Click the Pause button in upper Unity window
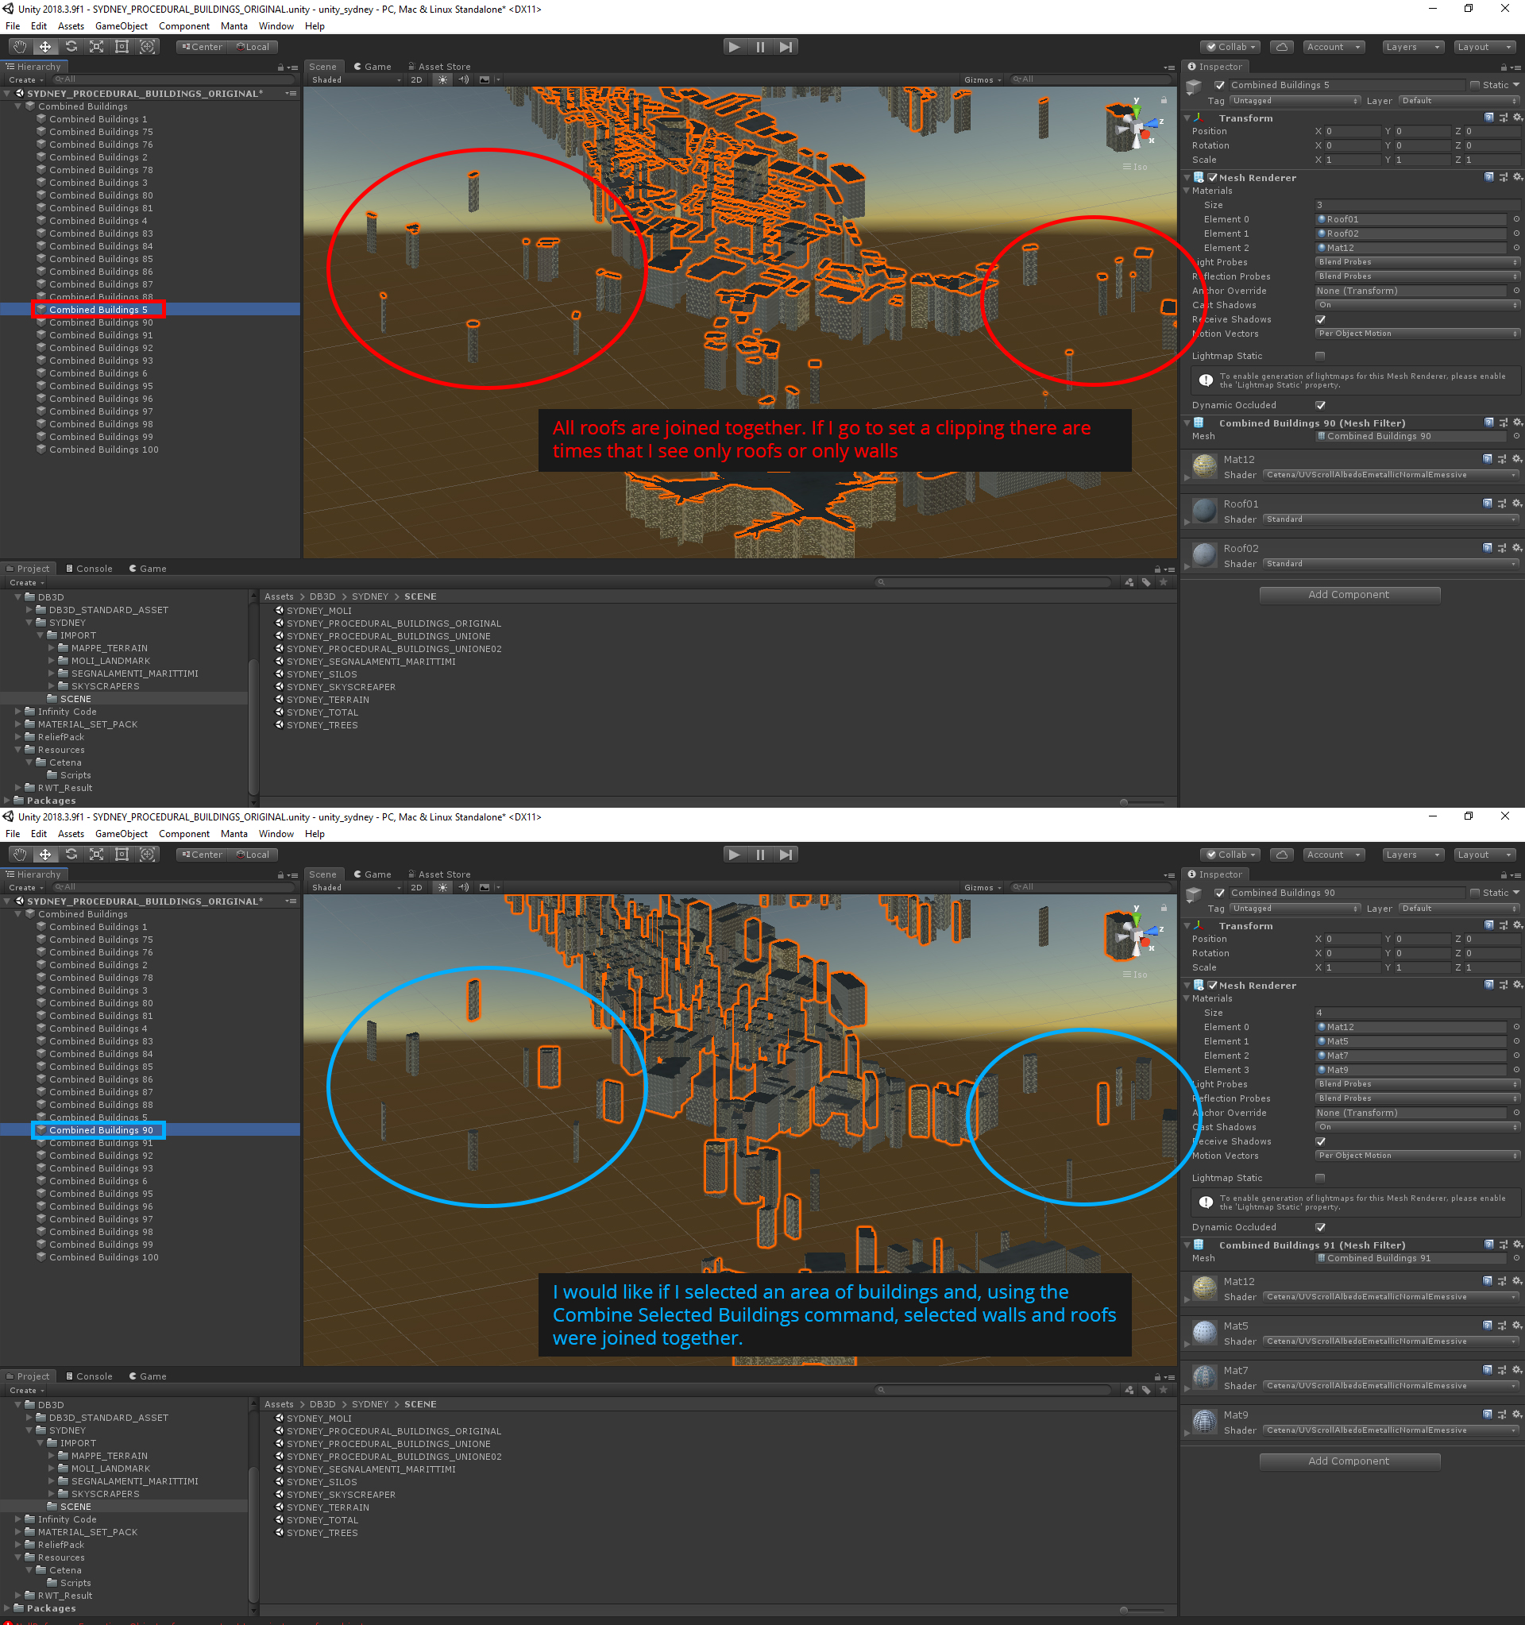Screen dimensions: 1525x1625 click(x=760, y=47)
